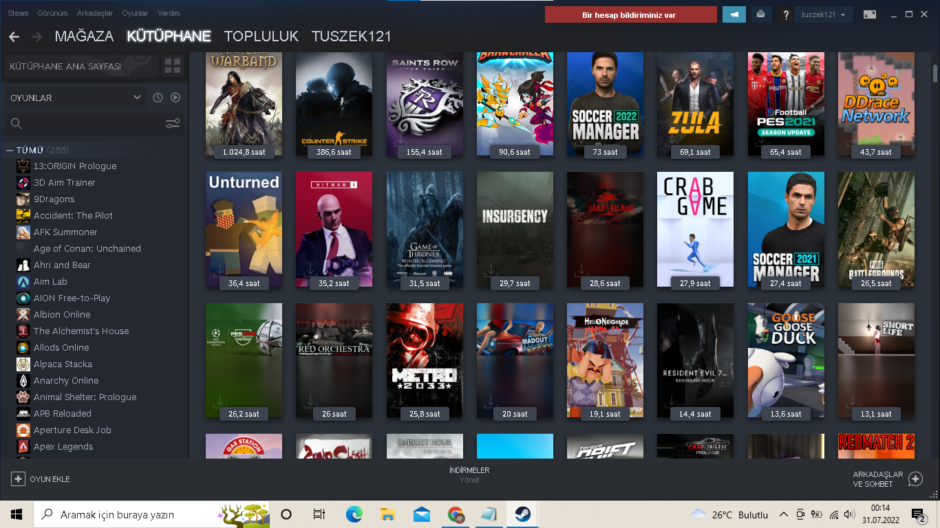
Task: Open the Mail app in taskbar
Action: (x=422, y=514)
